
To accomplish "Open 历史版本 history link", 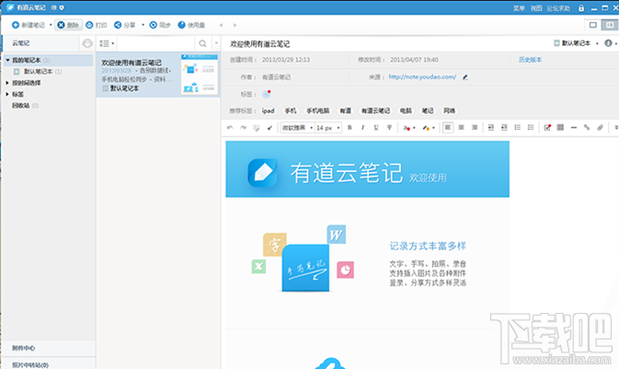I will coord(530,60).
